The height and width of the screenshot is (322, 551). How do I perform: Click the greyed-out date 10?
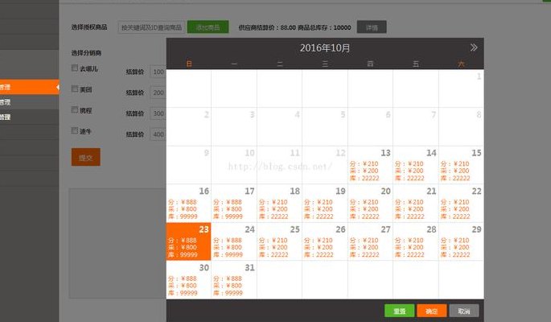(234, 165)
